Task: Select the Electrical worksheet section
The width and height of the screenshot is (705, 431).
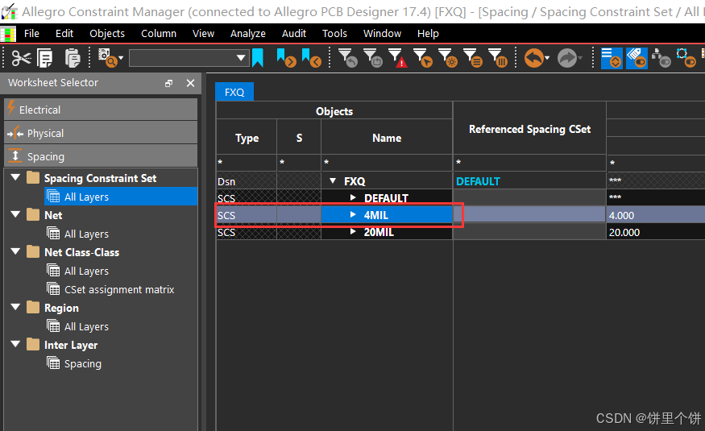Action: tap(101, 110)
